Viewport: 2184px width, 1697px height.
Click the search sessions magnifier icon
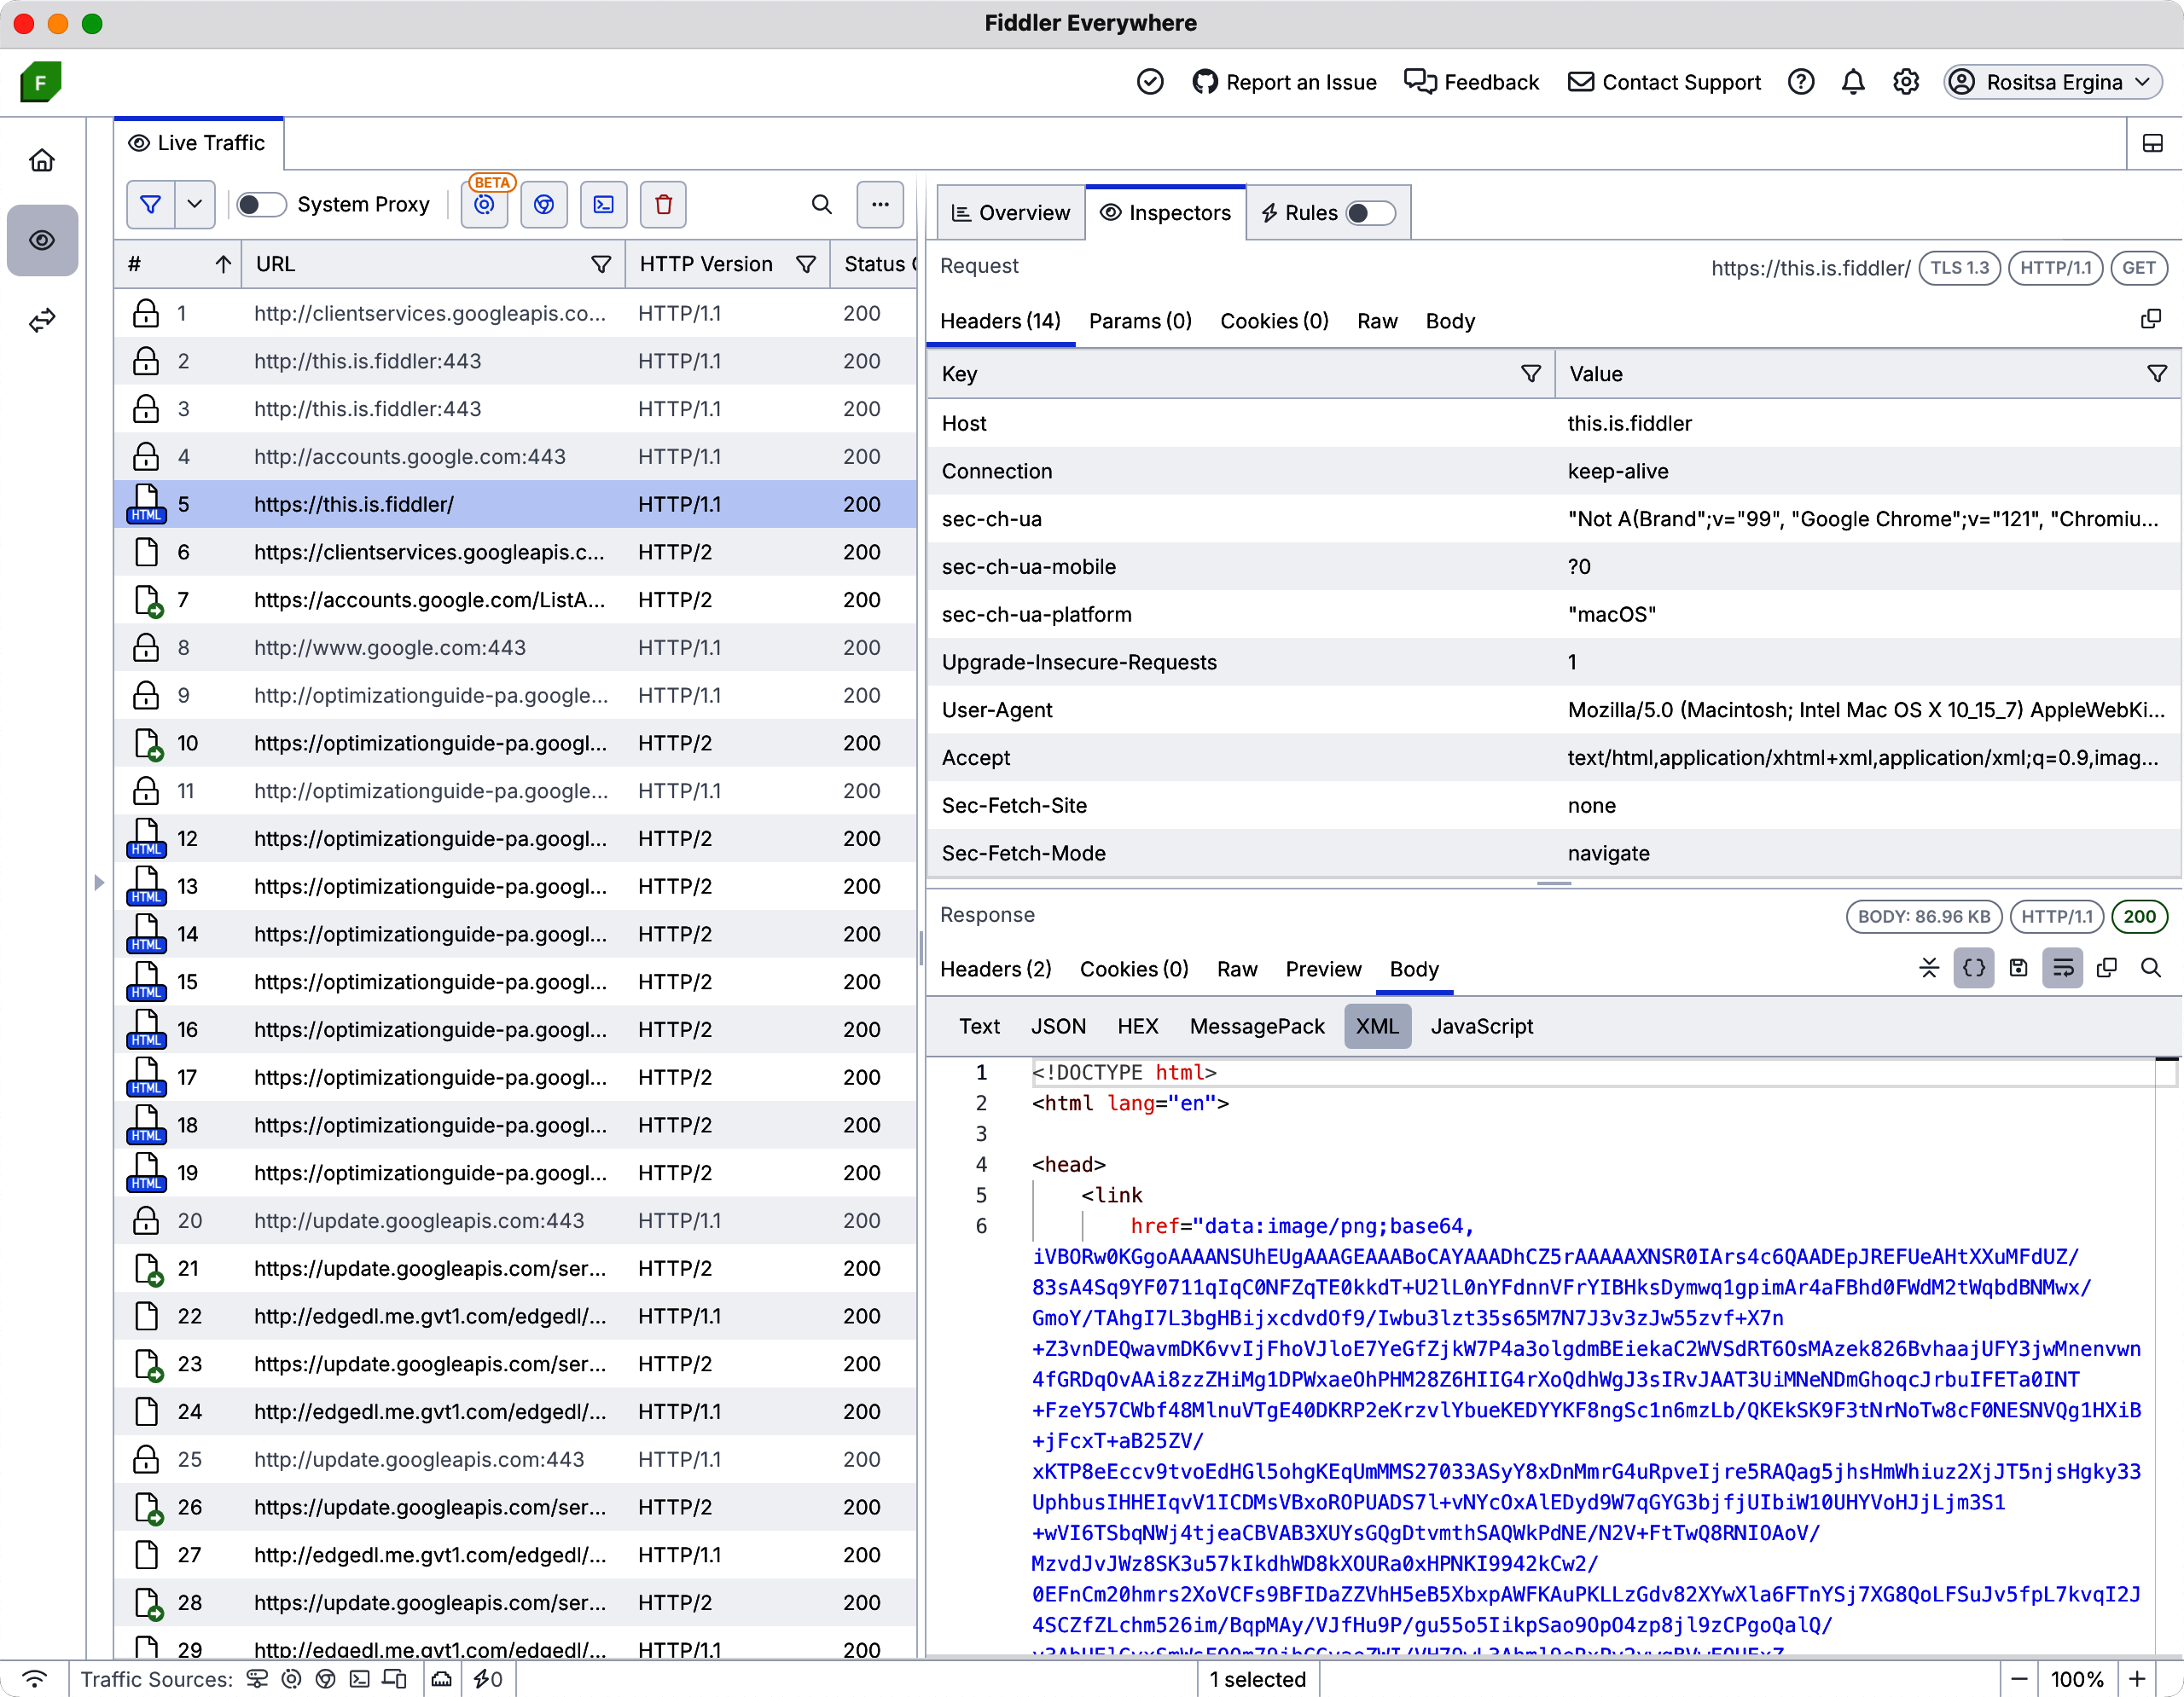(x=822, y=205)
